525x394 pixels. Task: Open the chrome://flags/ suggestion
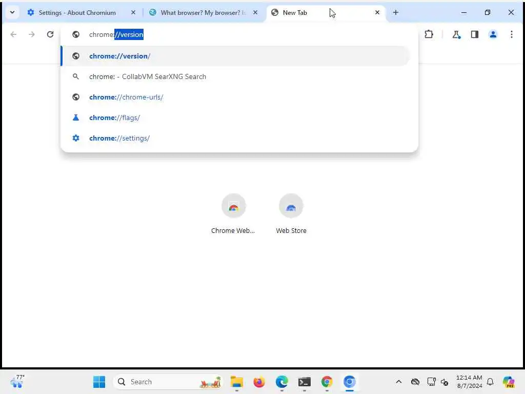pyautogui.click(x=236, y=117)
